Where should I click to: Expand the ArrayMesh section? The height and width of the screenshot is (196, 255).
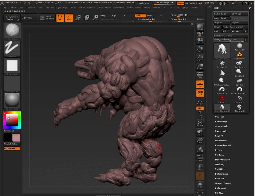click(x=221, y=126)
